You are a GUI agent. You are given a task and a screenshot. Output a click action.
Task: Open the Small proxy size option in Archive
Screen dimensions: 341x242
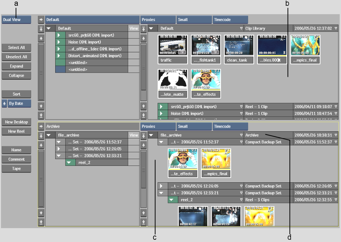[194, 126]
